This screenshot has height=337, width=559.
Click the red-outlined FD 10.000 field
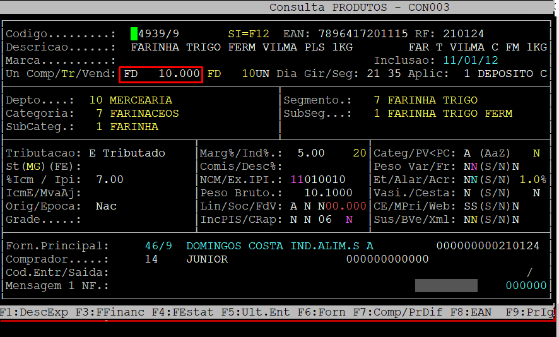pos(162,74)
